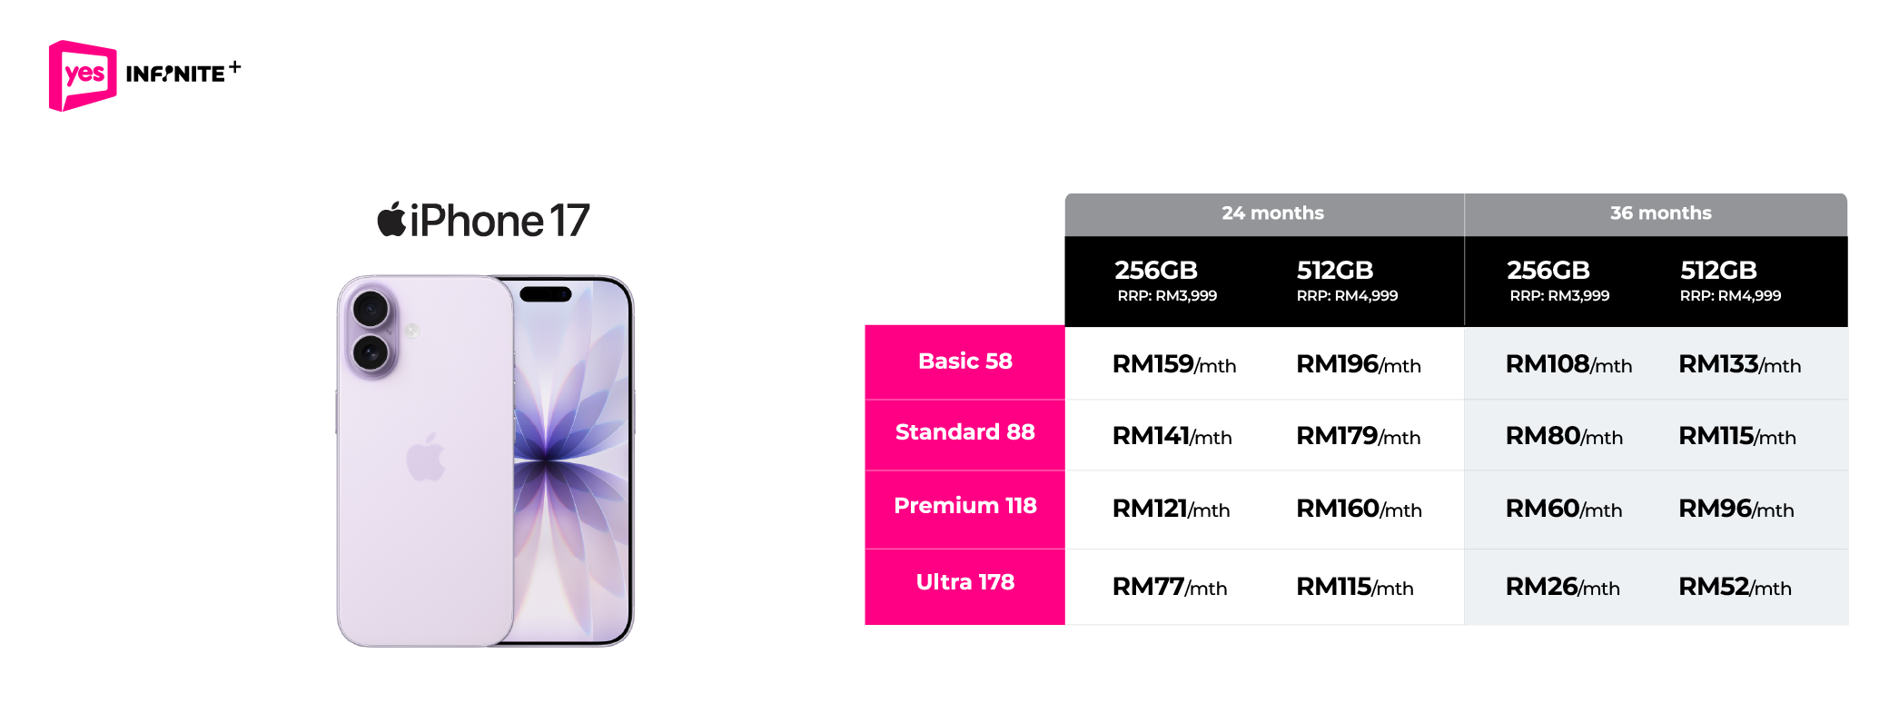Click the lavender iPhone 17 product image

point(485,461)
